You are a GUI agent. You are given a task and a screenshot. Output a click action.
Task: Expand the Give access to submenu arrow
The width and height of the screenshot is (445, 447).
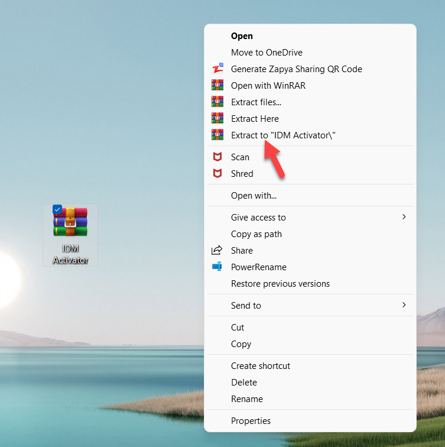coord(404,217)
